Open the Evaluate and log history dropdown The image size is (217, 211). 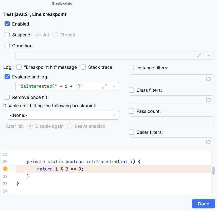(x=114, y=87)
